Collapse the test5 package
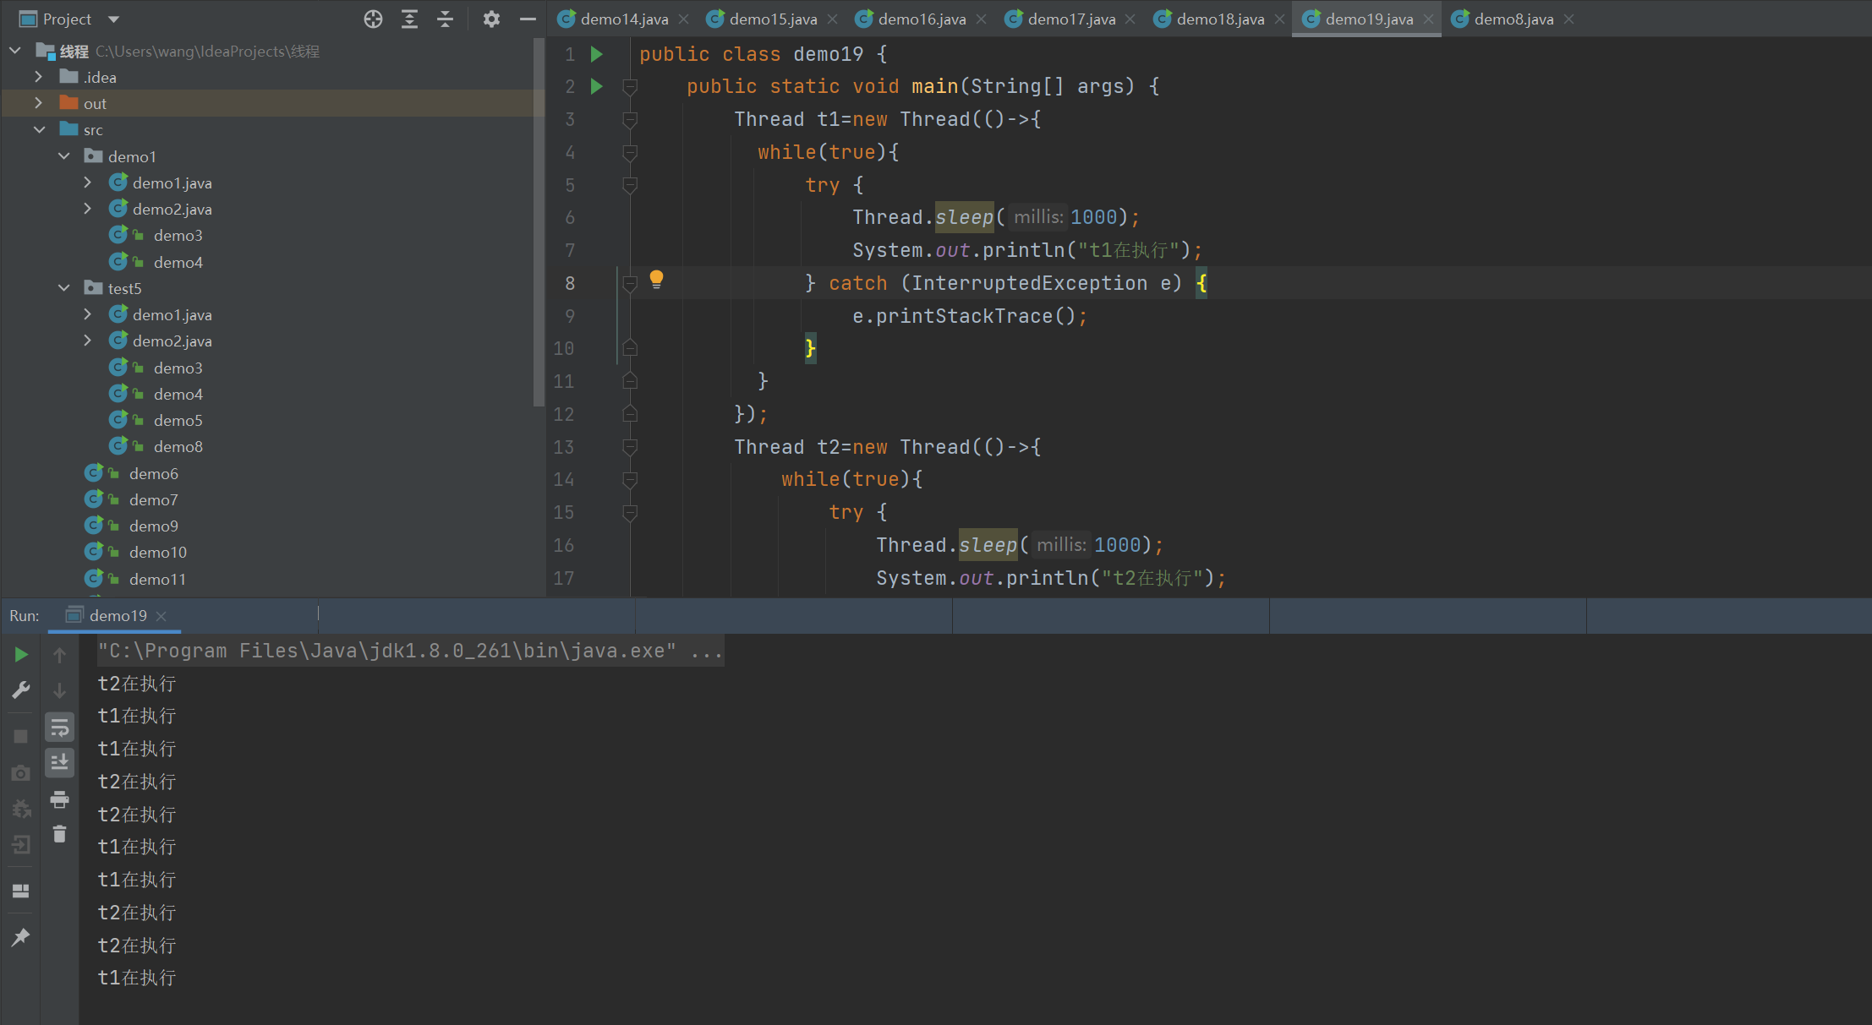1872x1025 pixels. tap(64, 288)
